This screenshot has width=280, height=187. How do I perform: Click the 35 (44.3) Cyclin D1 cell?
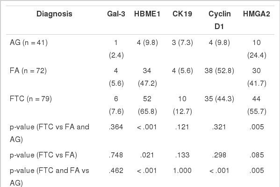(219, 99)
